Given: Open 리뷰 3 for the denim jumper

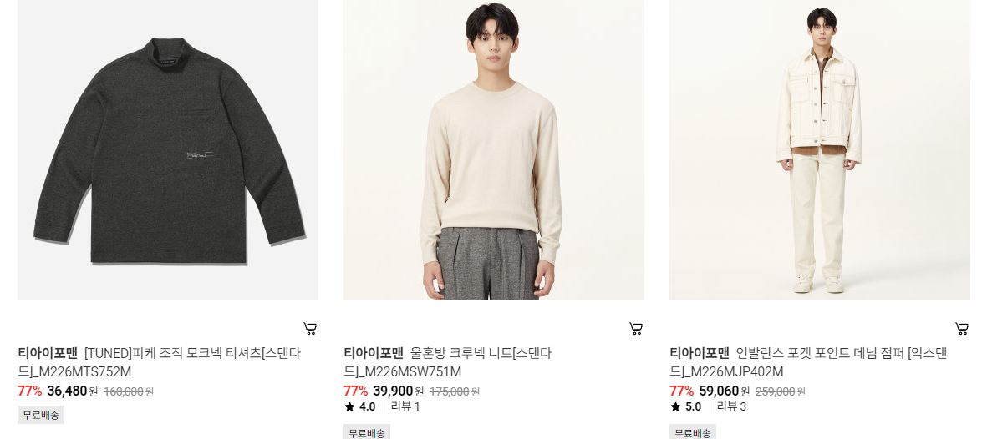Looking at the screenshot, I should 731,407.
